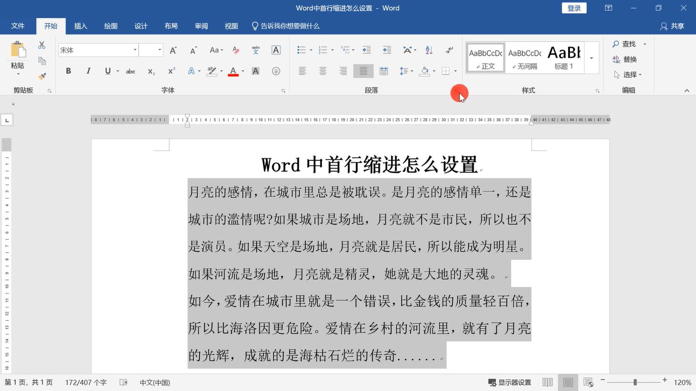The height and width of the screenshot is (391, 696).
Task: Apply strikethrough formatting
Action: click(x=130, y=71)
